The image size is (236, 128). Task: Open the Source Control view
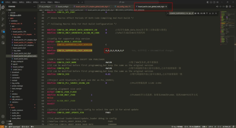3,19
